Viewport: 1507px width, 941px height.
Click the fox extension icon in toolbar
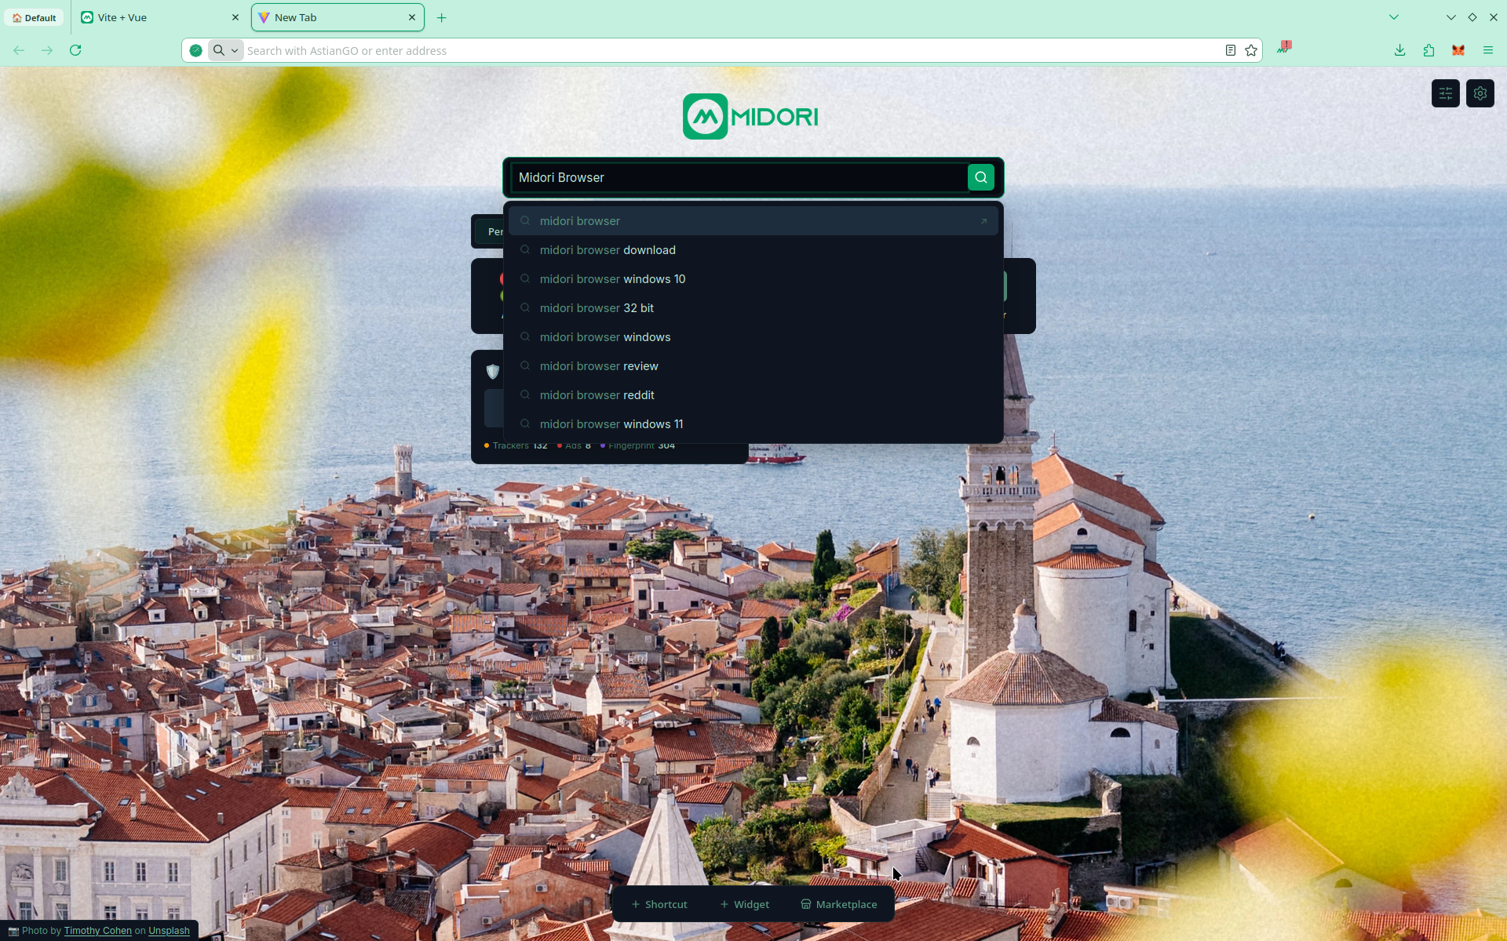point(1458,50)
